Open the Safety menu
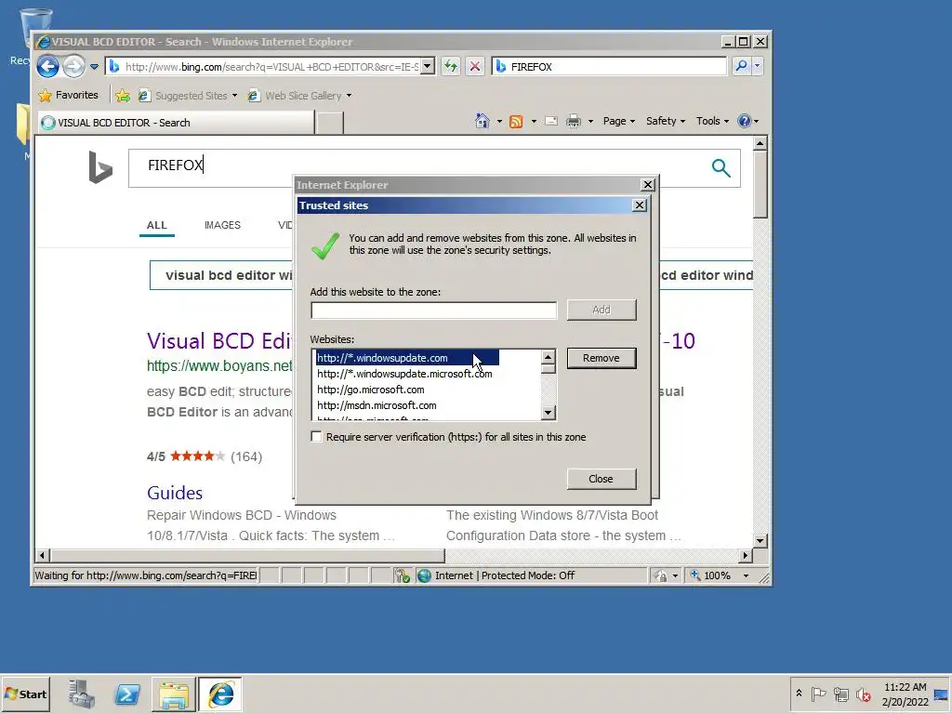 click(666, 121)
